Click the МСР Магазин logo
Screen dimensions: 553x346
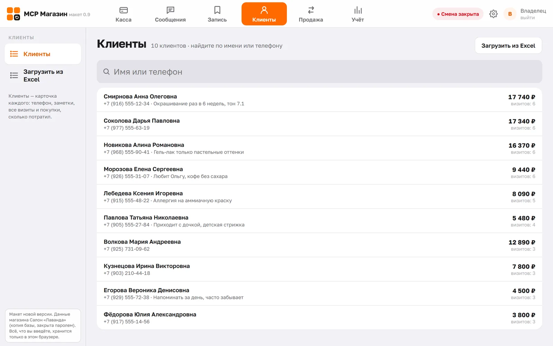tap(13, 14)
